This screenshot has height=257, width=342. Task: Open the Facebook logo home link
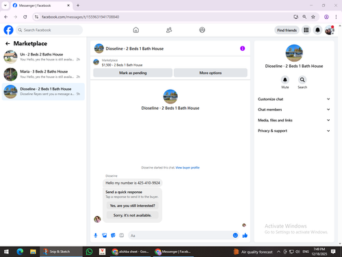pos(8,30)
